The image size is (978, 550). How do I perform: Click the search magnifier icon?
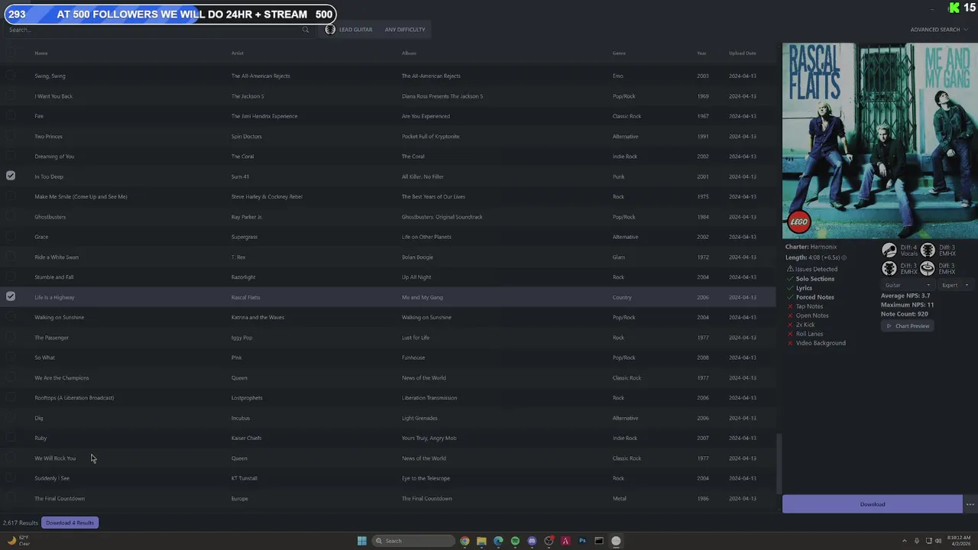click(x=306, y=30)
